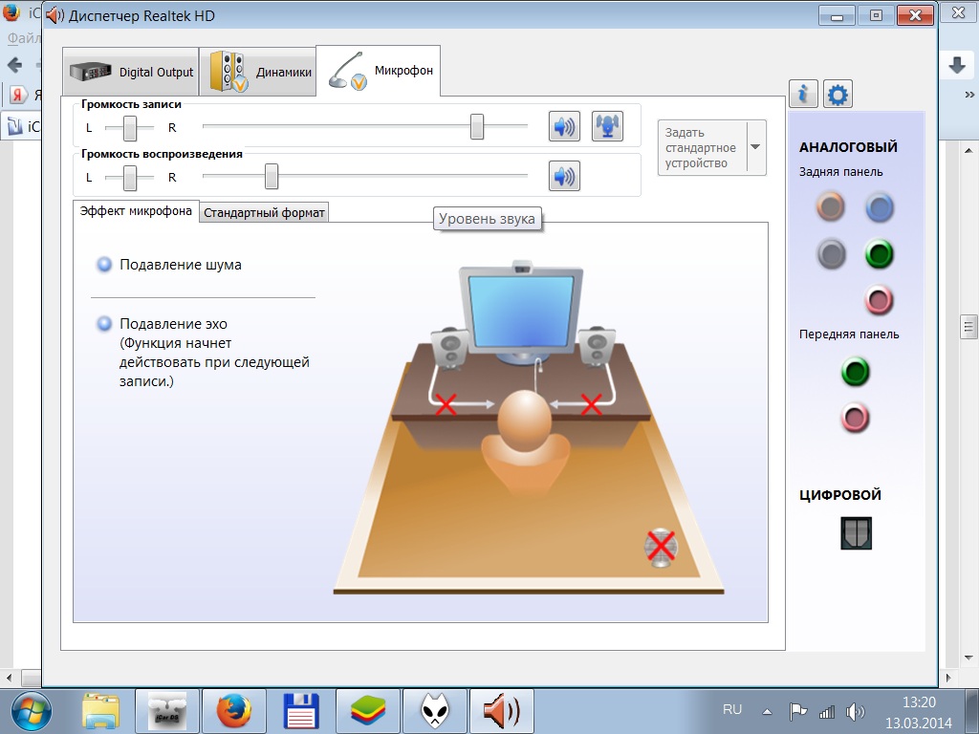The image size is (979, 734).
Task: Open the Стандартный формат subtab
Action: click(264, 212)
